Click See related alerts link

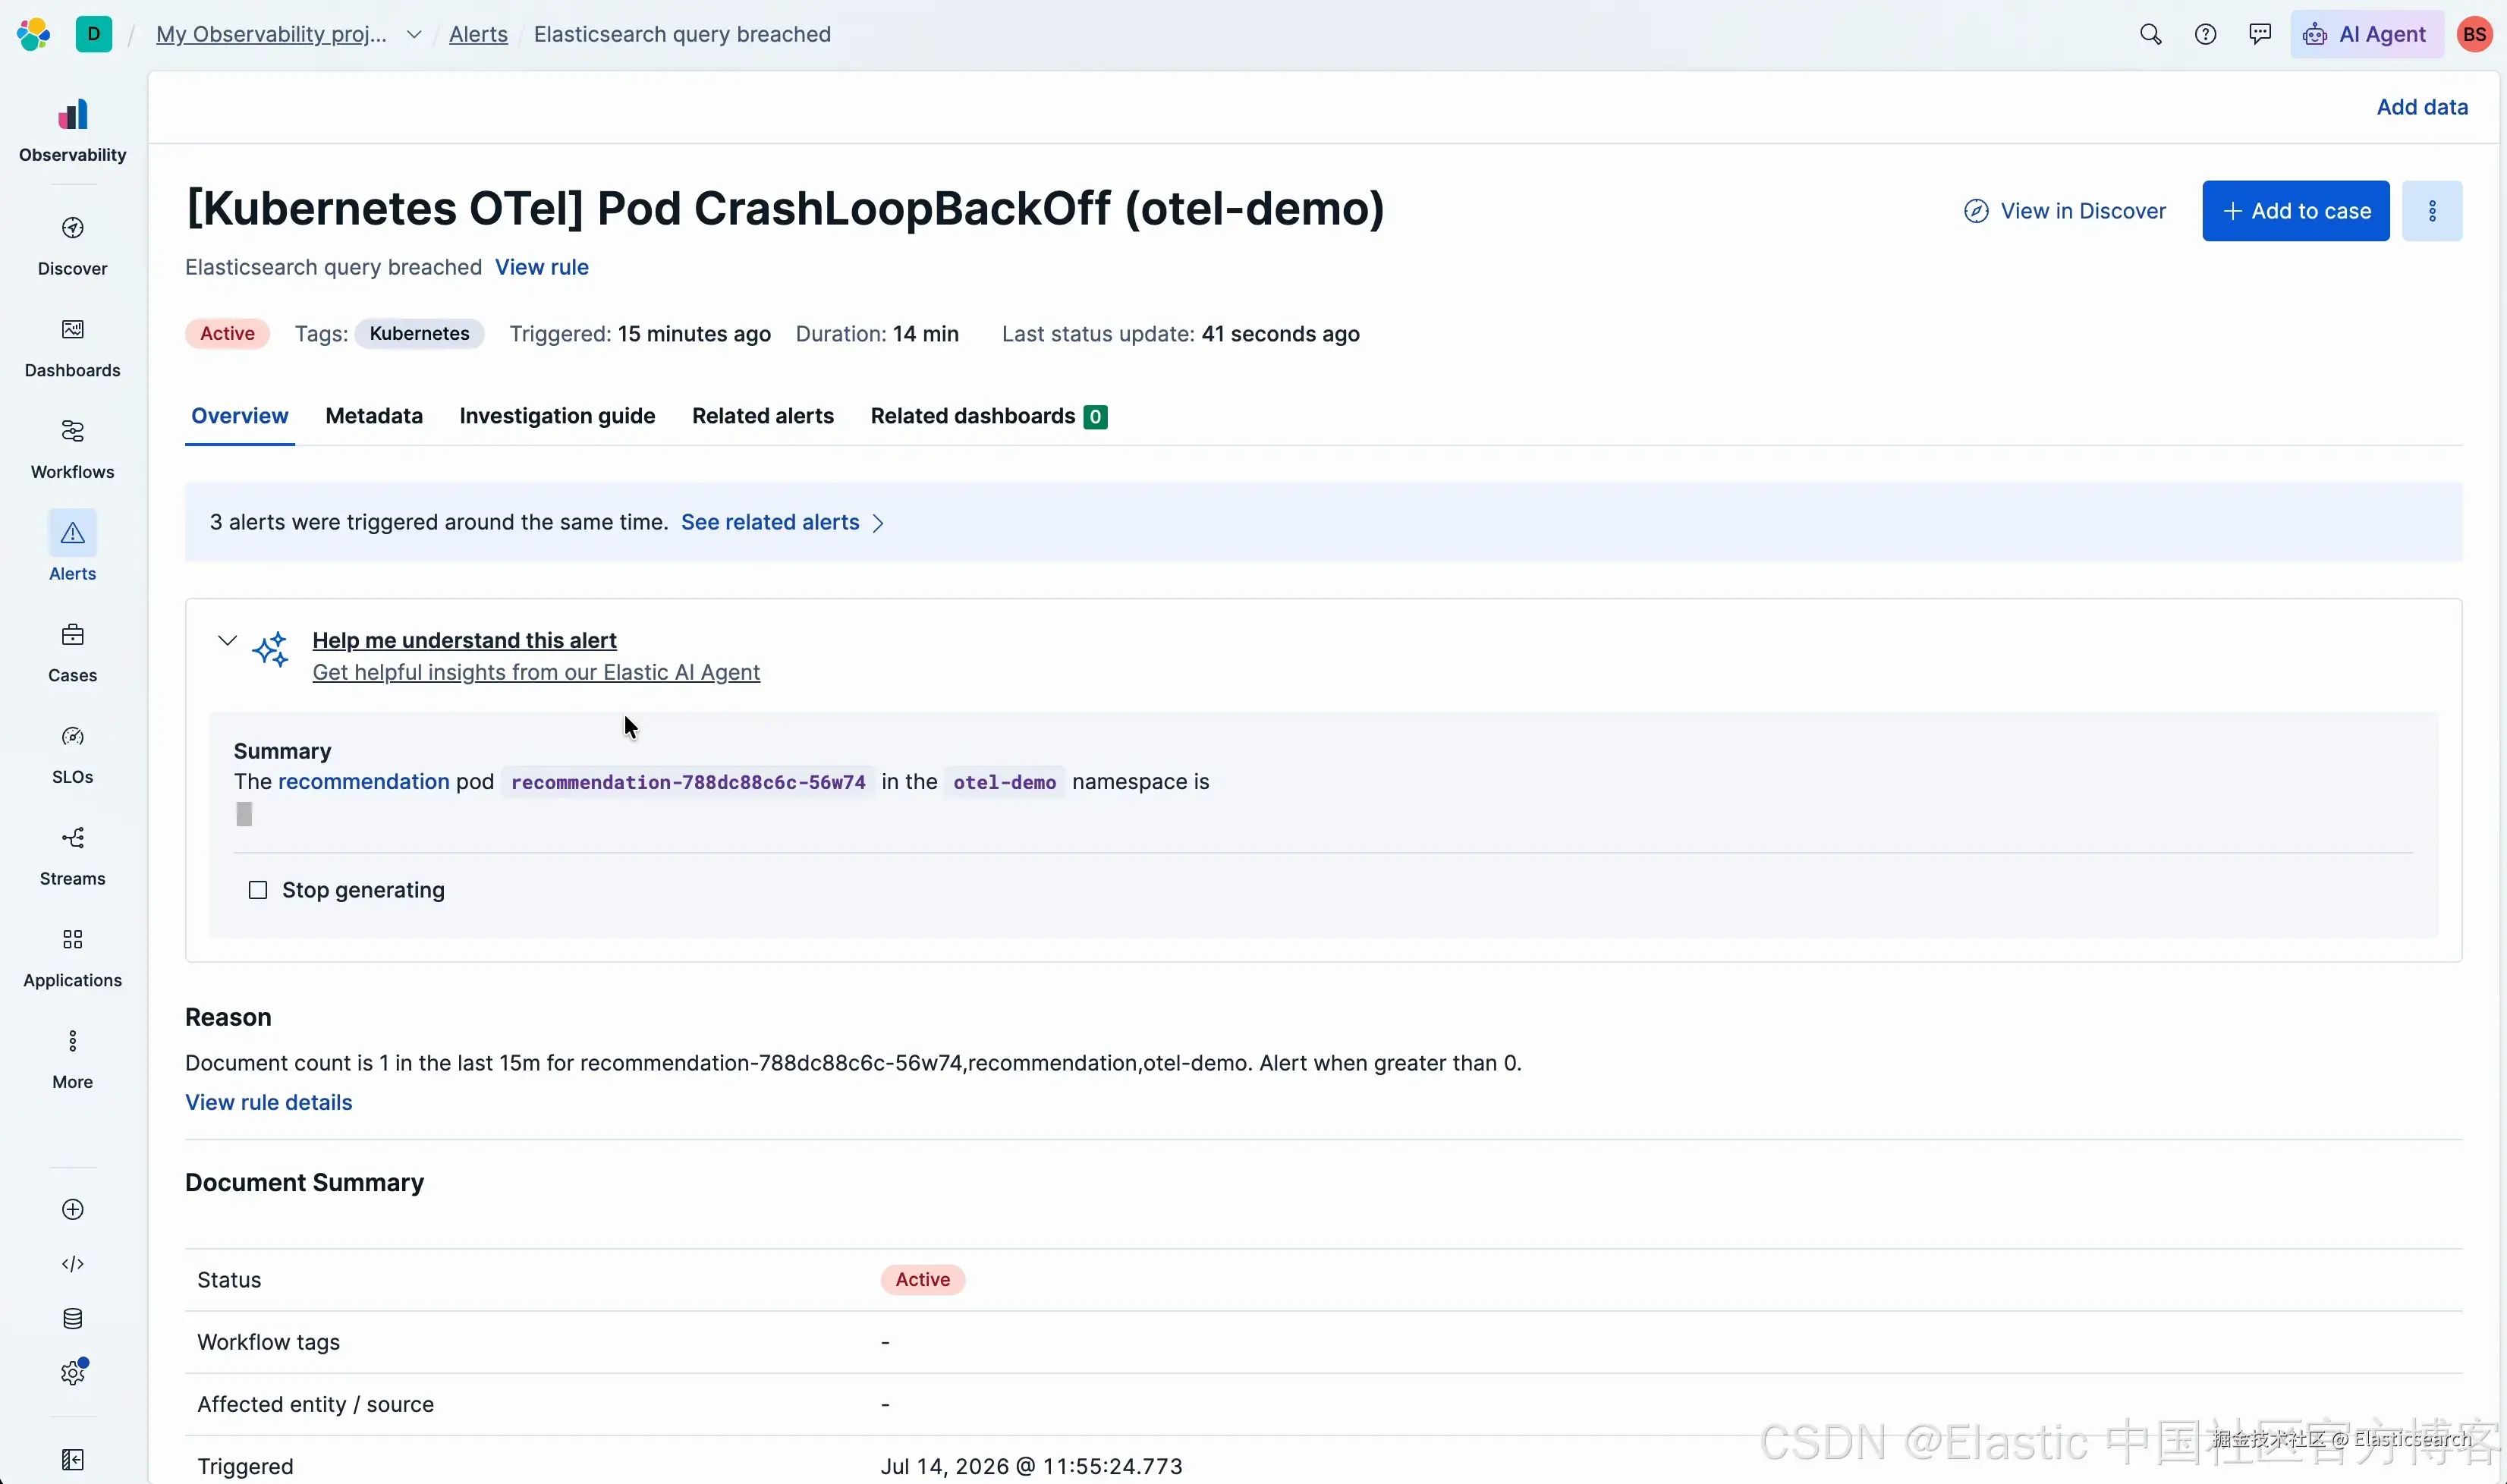770,522
